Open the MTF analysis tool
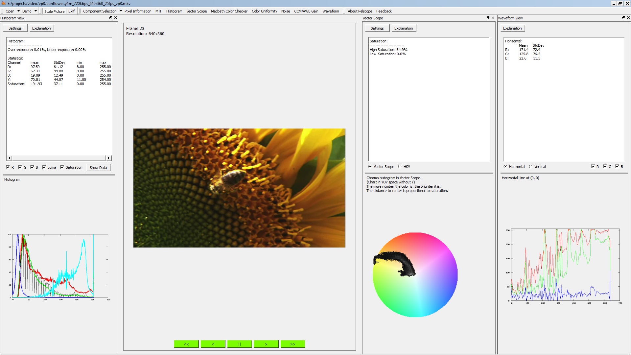 coord(159,11)
